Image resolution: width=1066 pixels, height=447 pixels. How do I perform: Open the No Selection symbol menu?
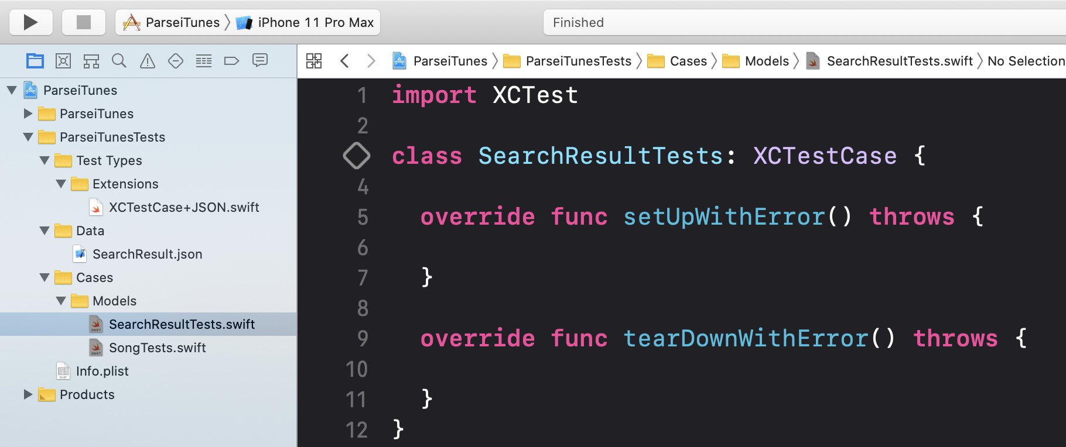pos(1026,61)
